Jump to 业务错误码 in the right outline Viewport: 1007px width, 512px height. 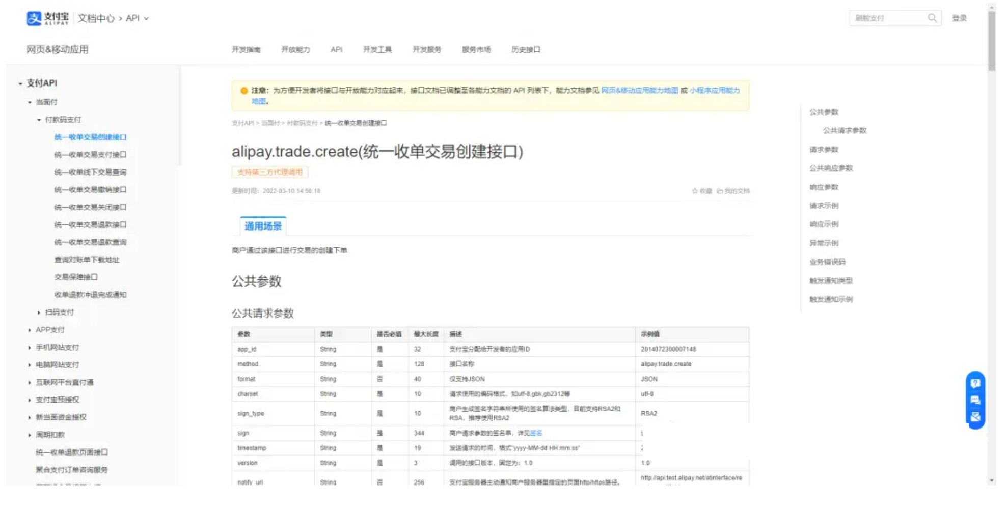(x=827, y=262)
